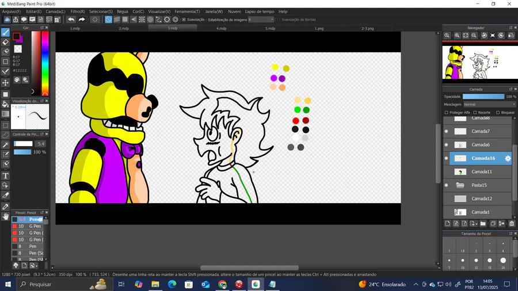Screen dimensions: 518x291
Task: Toggle Proteger Alfa checkbox
Action: [x=446, y=113]
